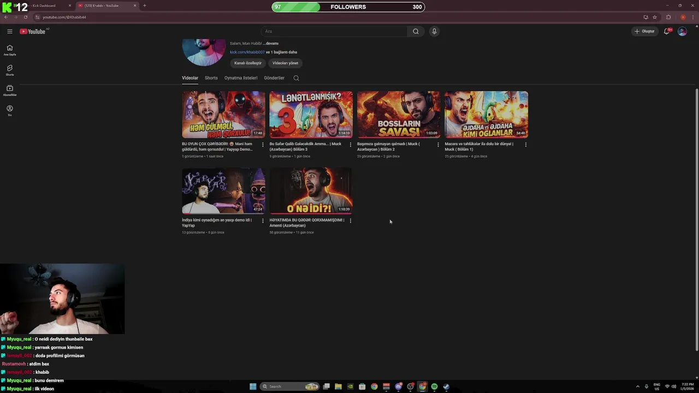Close the Kick Dashboard tab
This screenshot has height=393, width=699.
(x=70, y=5)
